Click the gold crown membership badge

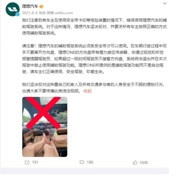click(41, 6)
